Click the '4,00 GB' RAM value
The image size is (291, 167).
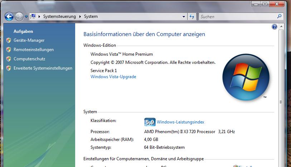151,140
